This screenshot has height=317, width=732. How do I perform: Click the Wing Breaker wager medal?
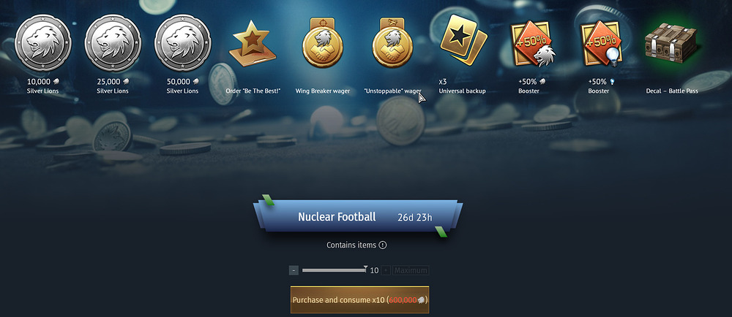pyautogui.click(x=323, y=43)
